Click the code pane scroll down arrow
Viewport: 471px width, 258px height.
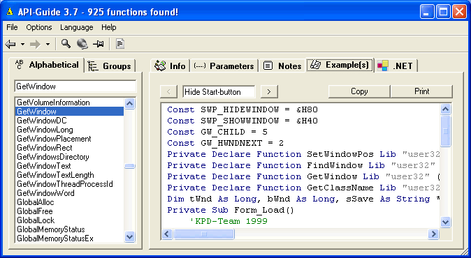click(x=445, y=222)
